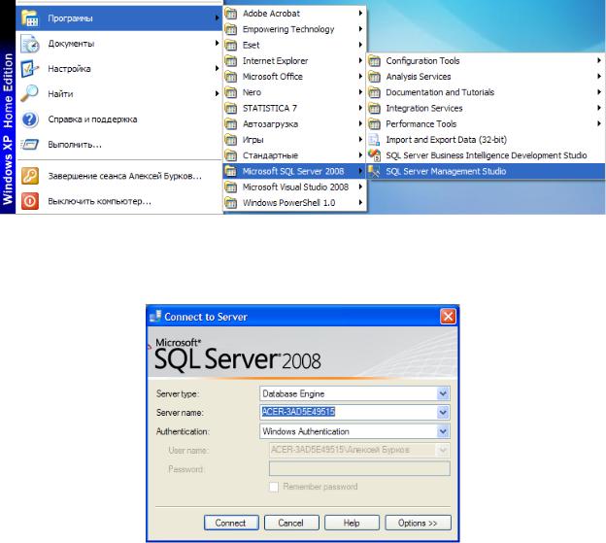Click the Cancel button
This screenshot has width=606, height=543.
pos(291,523)
